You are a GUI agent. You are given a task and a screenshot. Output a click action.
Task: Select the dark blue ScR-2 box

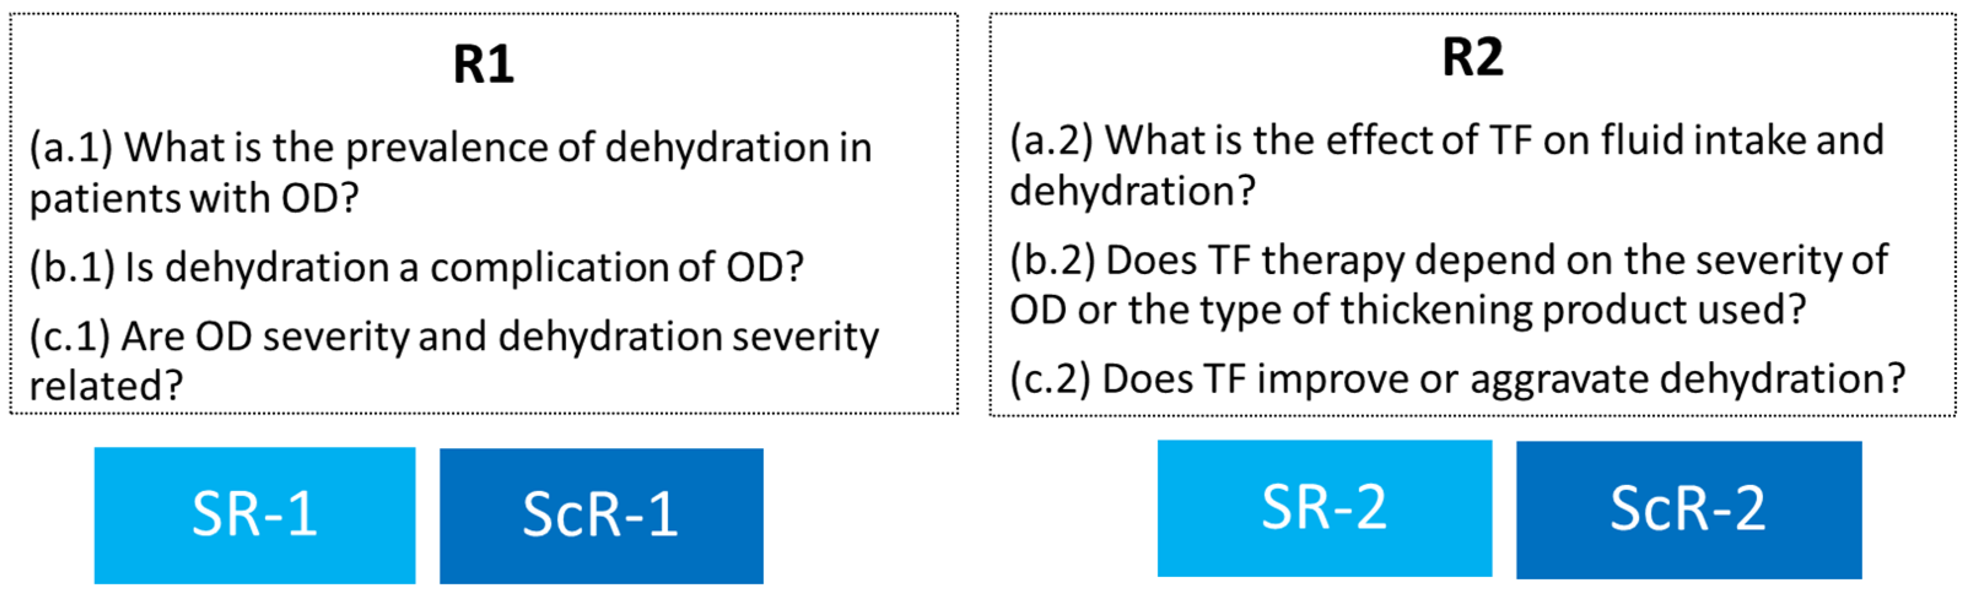1688,509
